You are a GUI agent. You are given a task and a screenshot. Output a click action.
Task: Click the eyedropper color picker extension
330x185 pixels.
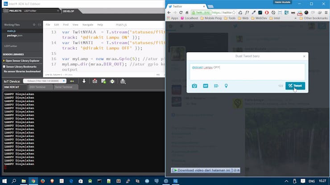point(253,12)
